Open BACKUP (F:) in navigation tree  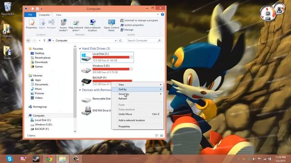(40, 129)
